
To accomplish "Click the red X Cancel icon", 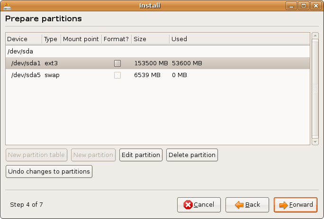I will point(188,205).
